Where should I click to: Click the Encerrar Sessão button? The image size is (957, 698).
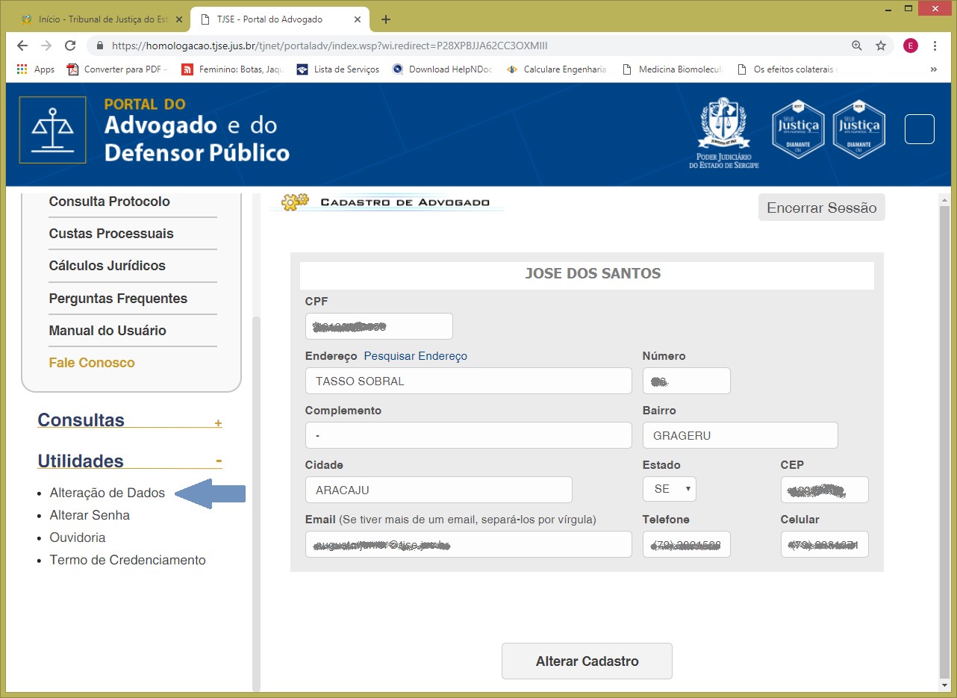(x=821, y=208)
